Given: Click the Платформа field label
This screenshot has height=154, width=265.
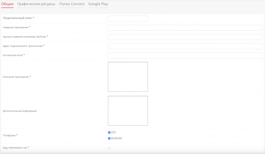Looking at the screenshot, I should (x=9, y=135).
